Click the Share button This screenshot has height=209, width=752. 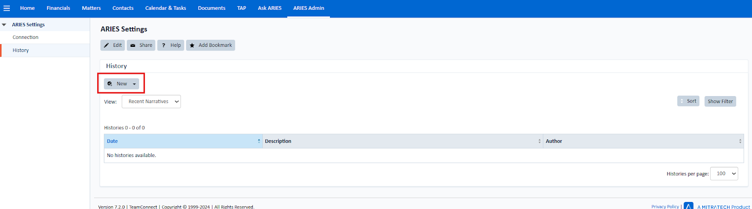tap(141, 45)
